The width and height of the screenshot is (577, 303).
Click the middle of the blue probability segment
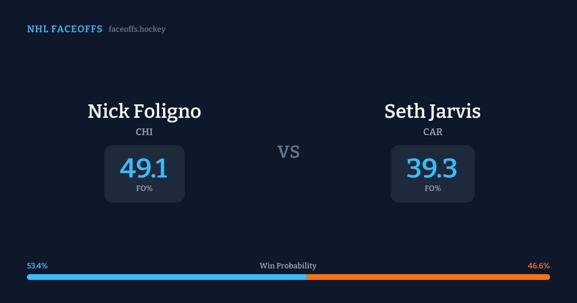coord(166,277)
